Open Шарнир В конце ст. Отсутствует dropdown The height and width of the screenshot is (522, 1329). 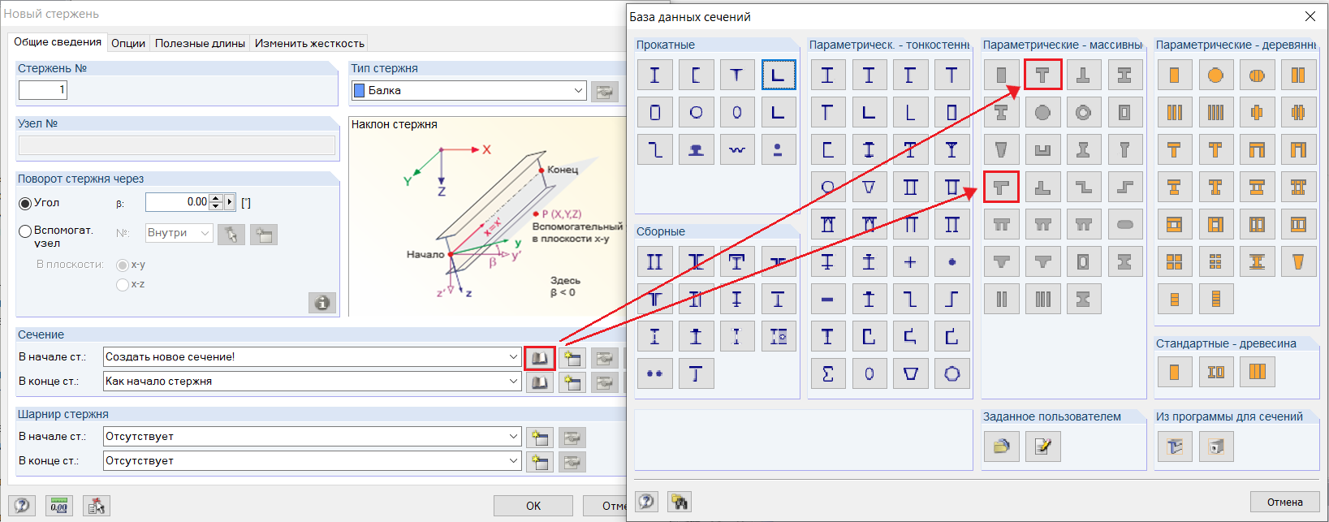tap(513, 460)
